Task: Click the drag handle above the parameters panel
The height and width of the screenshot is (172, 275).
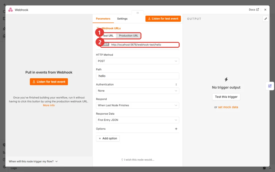Action: pos(138,12)
